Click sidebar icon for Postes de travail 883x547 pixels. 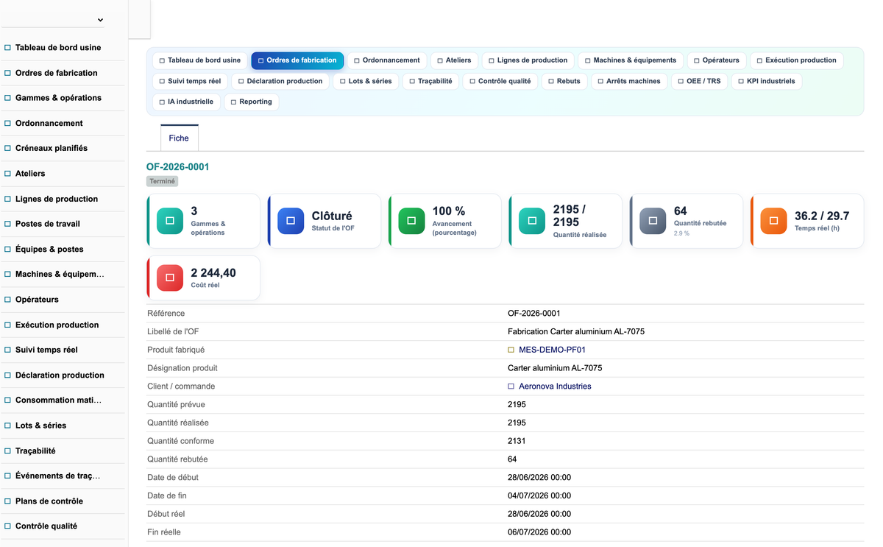click(7, 224)
